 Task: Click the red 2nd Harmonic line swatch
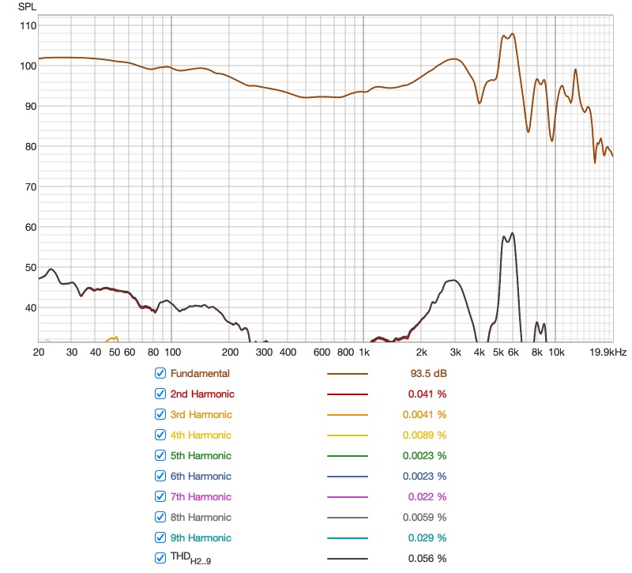[348, 394]
